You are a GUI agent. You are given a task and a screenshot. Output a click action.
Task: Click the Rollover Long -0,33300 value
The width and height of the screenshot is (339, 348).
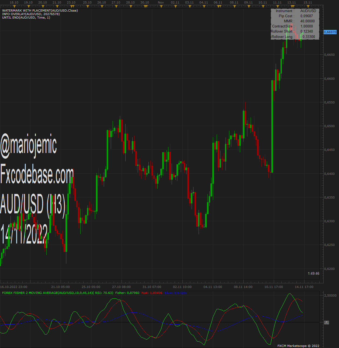point(308,37)
